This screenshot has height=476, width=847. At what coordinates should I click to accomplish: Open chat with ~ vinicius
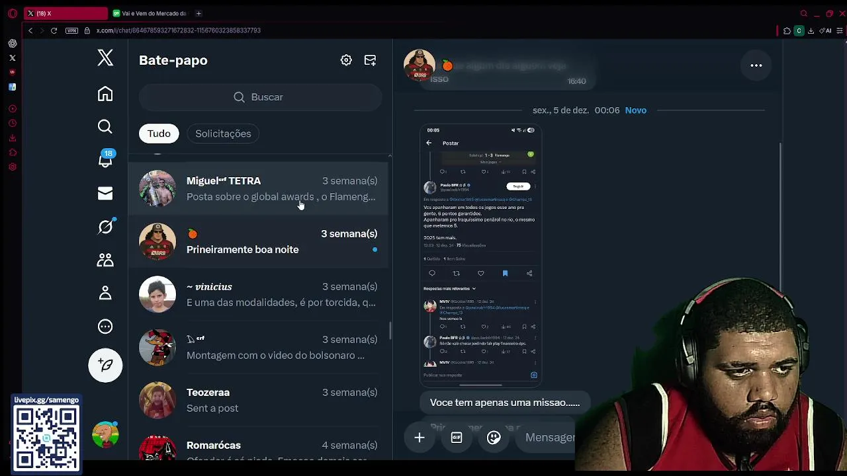(x=257, y=294)
